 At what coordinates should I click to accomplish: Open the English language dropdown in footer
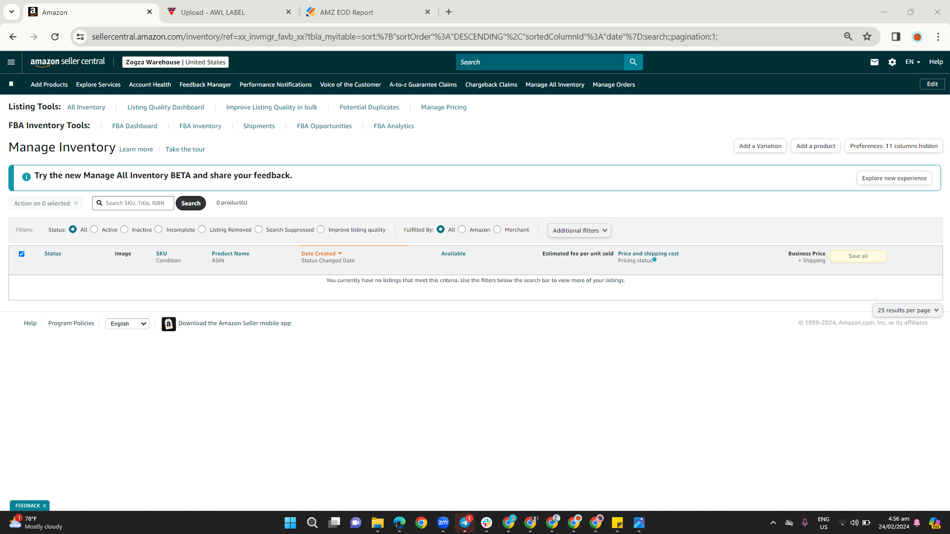click(127, 324)
